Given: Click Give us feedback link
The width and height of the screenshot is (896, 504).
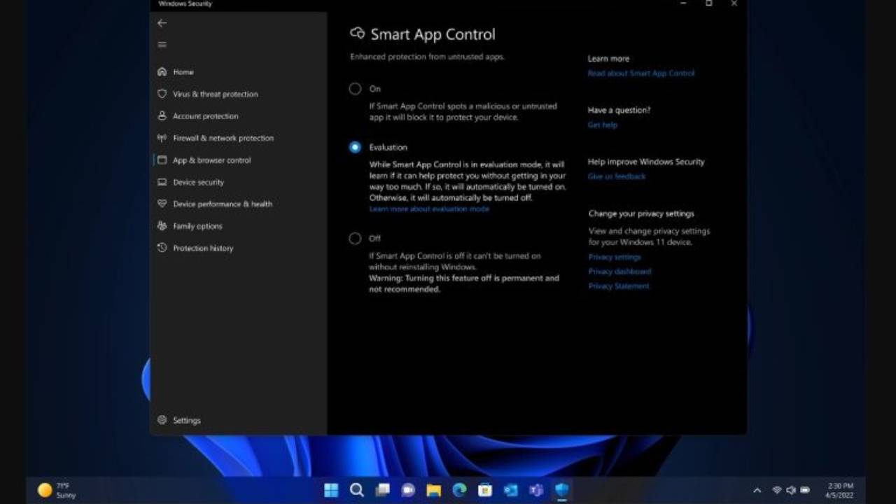Looking at the screenshot, I should [617, 176].
